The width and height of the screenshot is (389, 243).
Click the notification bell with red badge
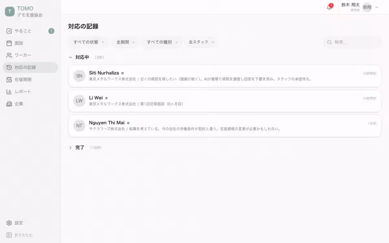point(330,7)
